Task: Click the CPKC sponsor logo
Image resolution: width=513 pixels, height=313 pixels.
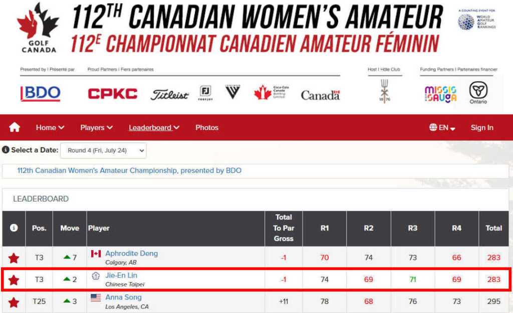Action: coord(113,93)
